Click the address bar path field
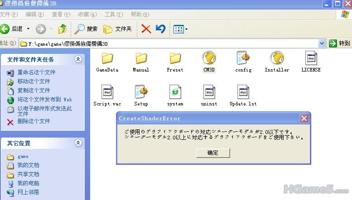 (x=172, y=43)
